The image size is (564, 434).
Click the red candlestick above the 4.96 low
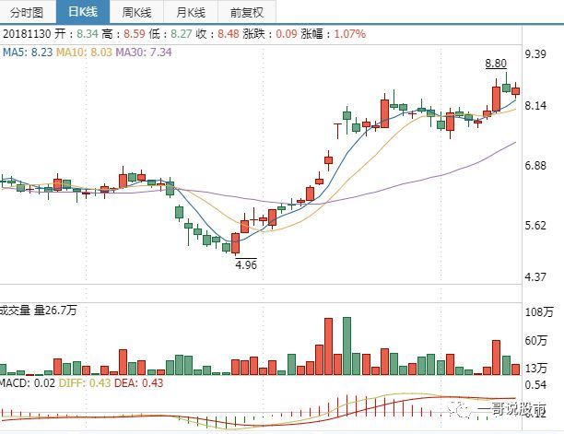(x=236, y=243)
